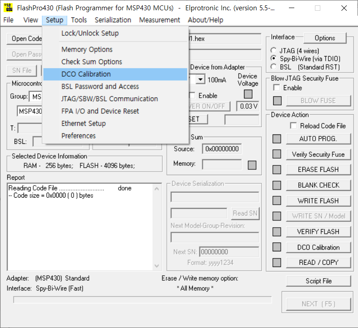The width and height of the screenshot is (358, 328).
Task: Open Preferences from Setup menu
Action: point(115,136)
